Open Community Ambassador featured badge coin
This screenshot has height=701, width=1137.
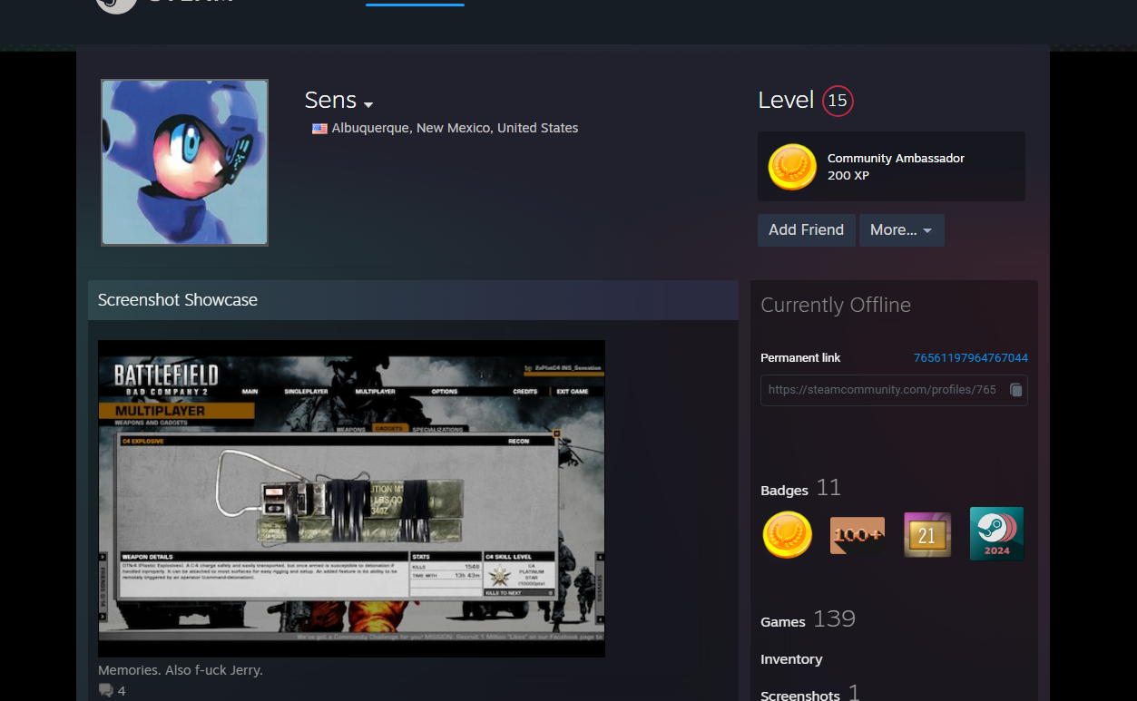792,167
